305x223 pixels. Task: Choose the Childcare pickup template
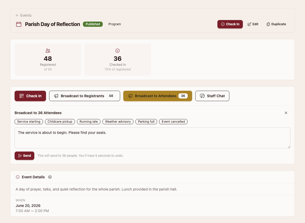click(60, 122)
